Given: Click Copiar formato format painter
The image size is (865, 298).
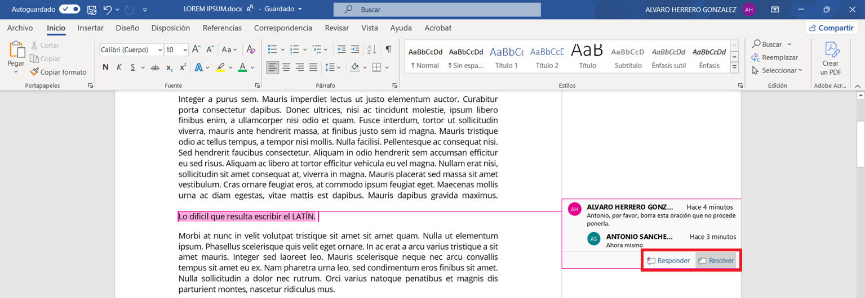Looking at the screenshot, I should point(59,72).
